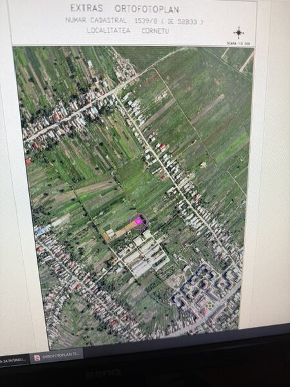The width and height of the screenshot is (290, 387).
Task: Select the LOCALITATEA CORNETU text
Action: [x=128, y=31]
